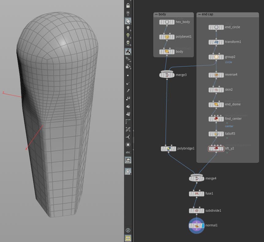Click the polybevel1 node icon
The image size is (264, 242).
167,37
